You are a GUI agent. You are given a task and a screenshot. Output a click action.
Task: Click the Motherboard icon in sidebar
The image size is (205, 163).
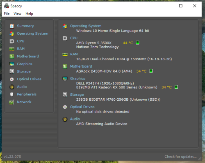(x=12, y=57)
